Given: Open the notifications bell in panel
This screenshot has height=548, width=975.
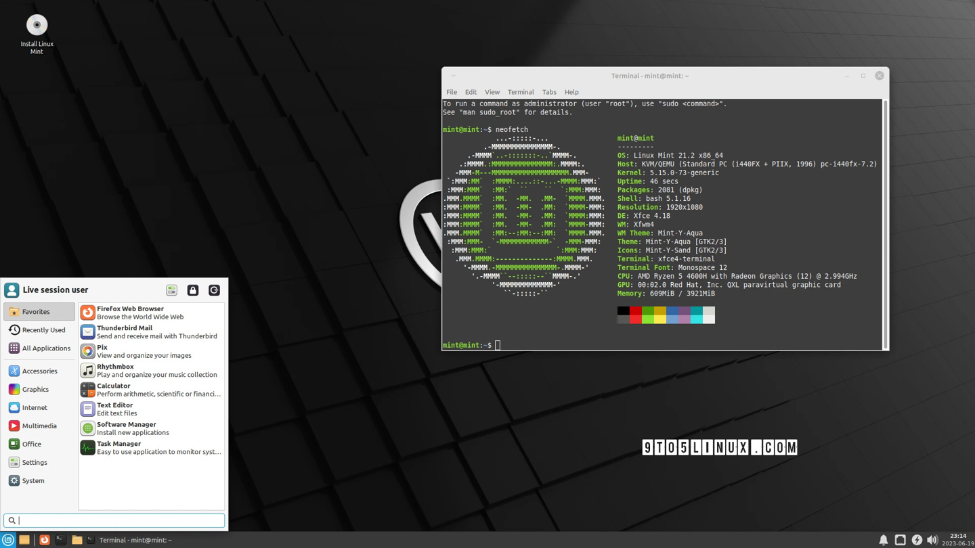Looking at the screenshot, I should pos(884,540).
